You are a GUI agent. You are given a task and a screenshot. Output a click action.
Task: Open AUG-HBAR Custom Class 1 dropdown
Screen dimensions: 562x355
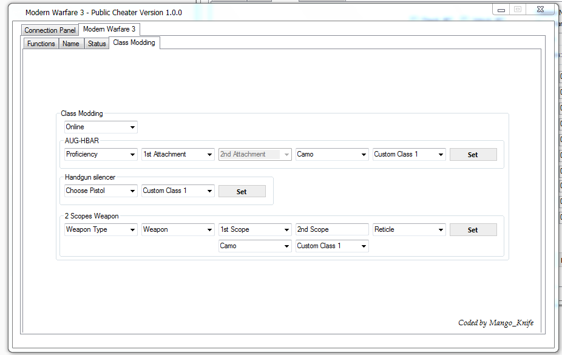point(409,154)
